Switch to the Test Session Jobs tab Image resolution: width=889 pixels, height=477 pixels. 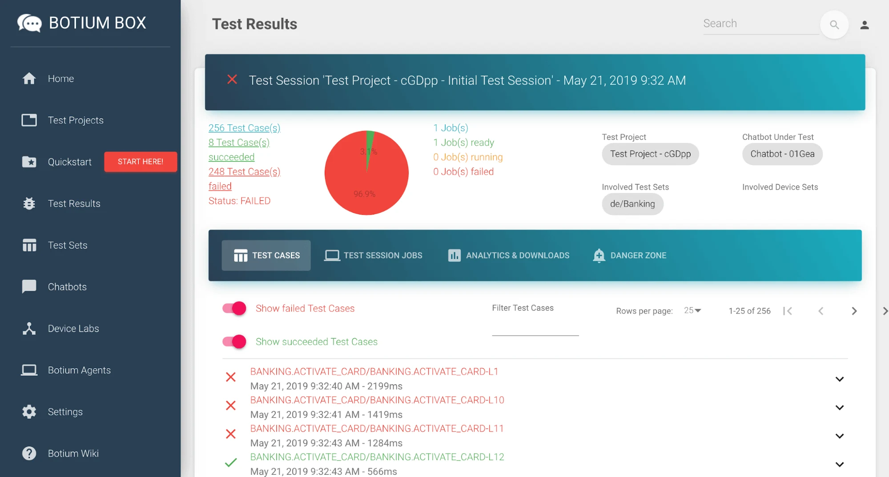[374, 255]
